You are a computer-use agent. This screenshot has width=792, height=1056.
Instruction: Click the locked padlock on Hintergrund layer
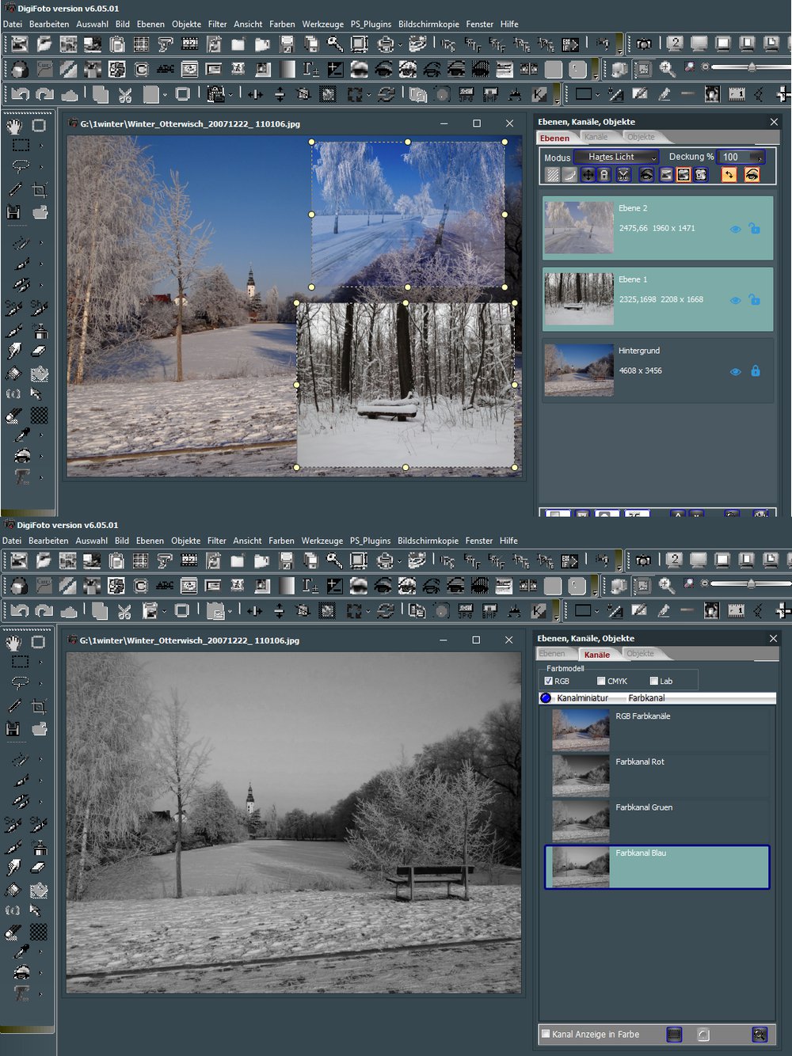click(x=755, y=371)
